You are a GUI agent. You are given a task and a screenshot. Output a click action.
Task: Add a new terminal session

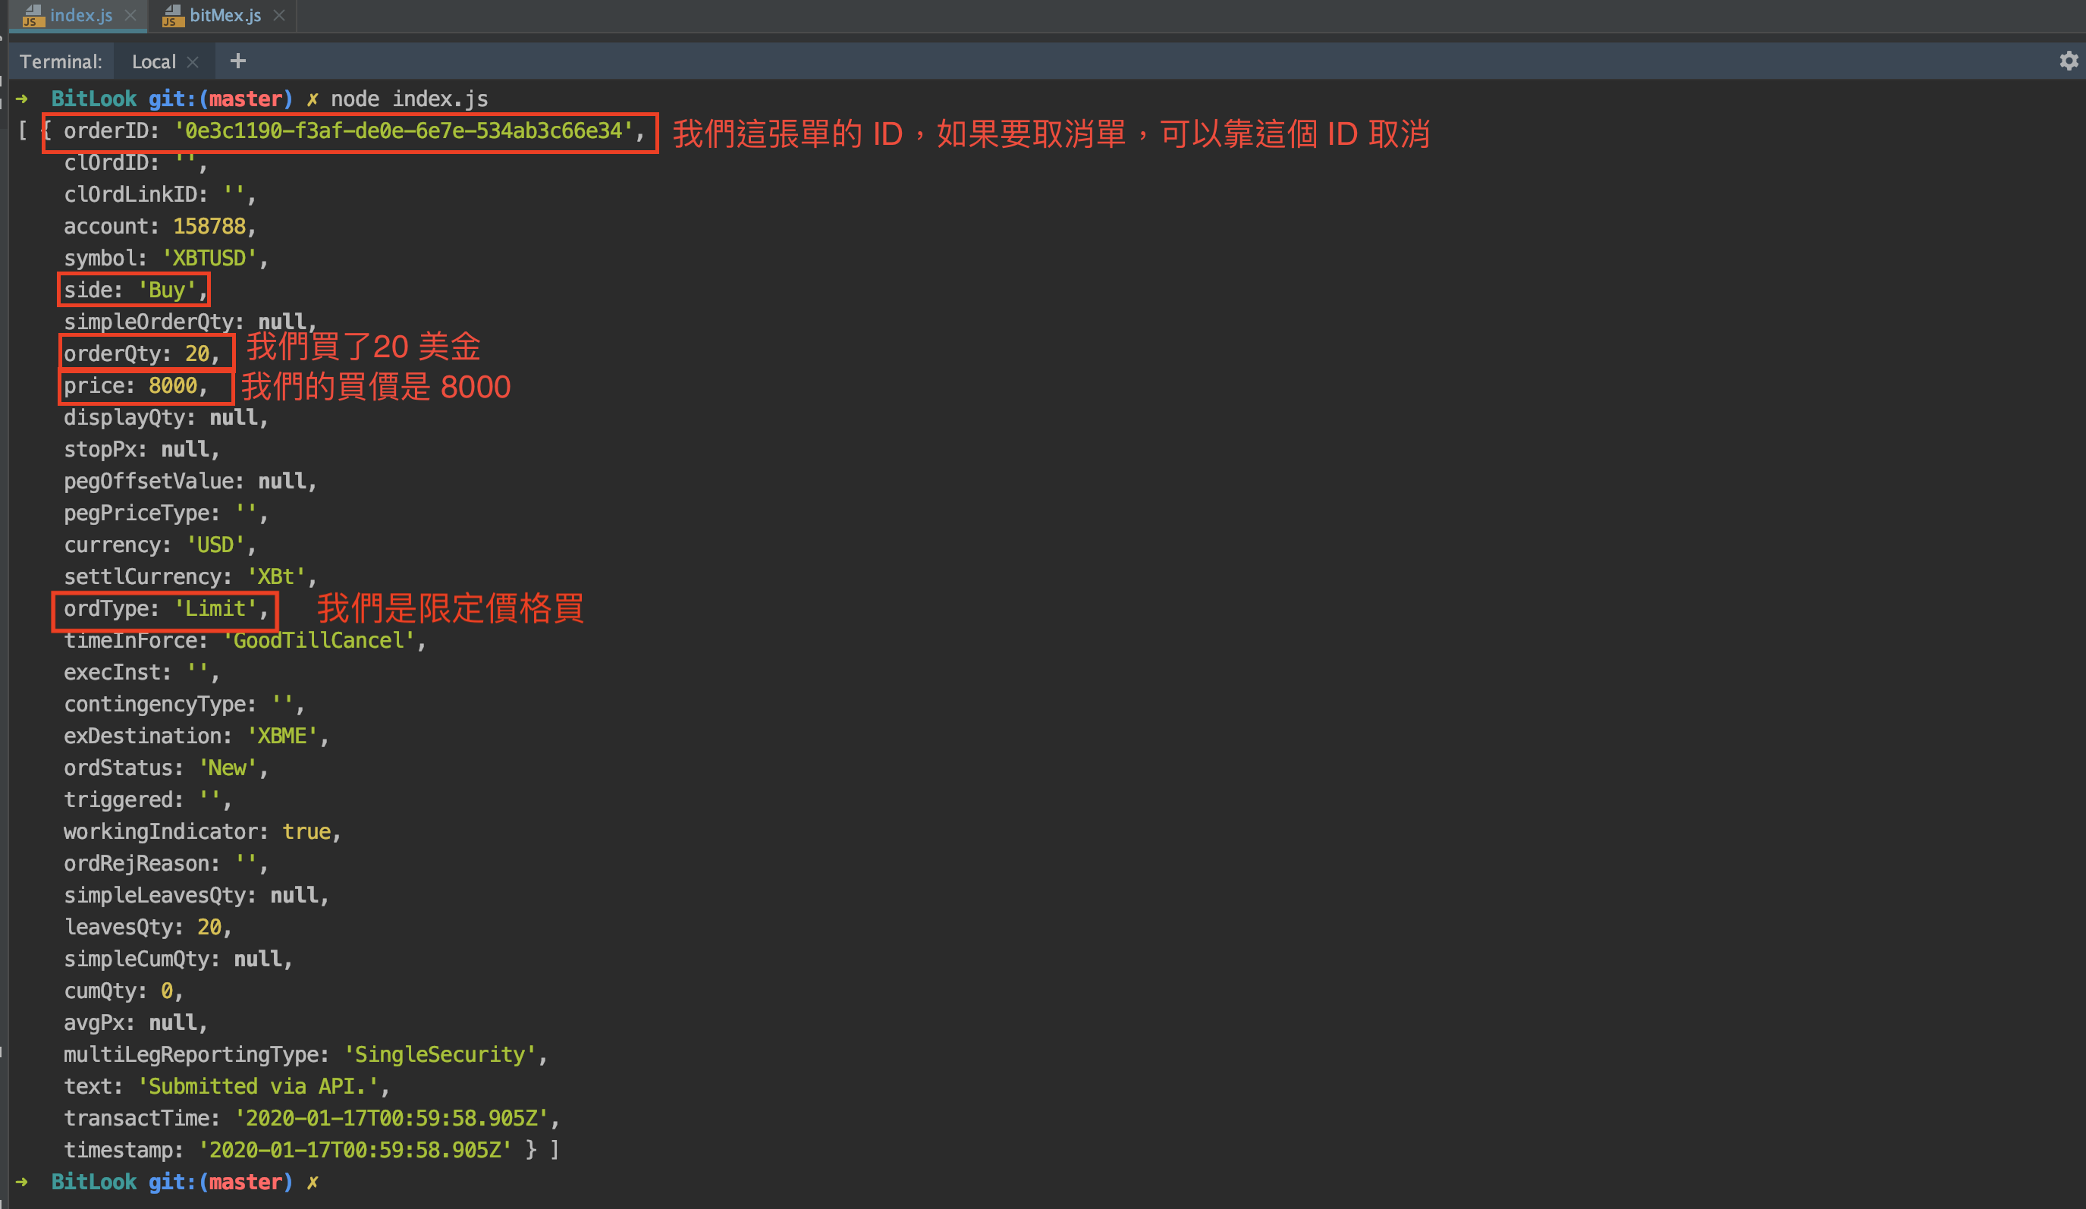[237, 61]
